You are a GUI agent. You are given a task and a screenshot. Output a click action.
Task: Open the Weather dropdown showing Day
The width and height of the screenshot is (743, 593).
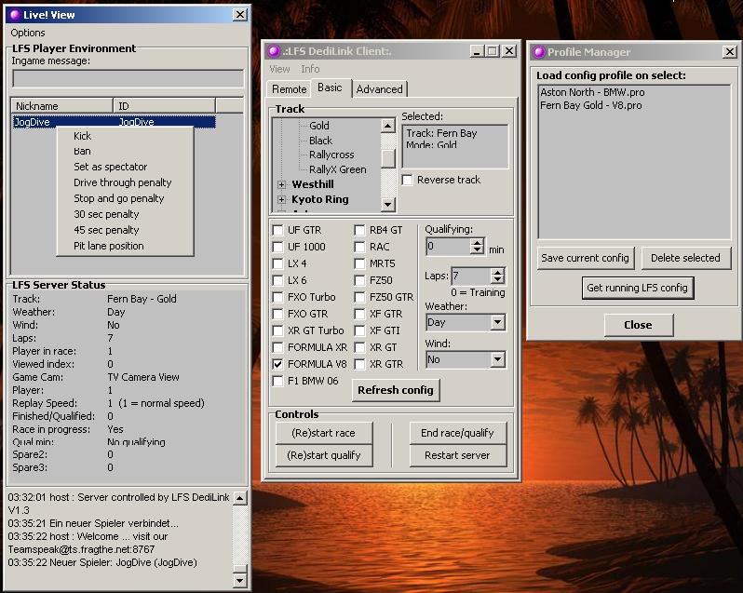(x=497, y=322)
